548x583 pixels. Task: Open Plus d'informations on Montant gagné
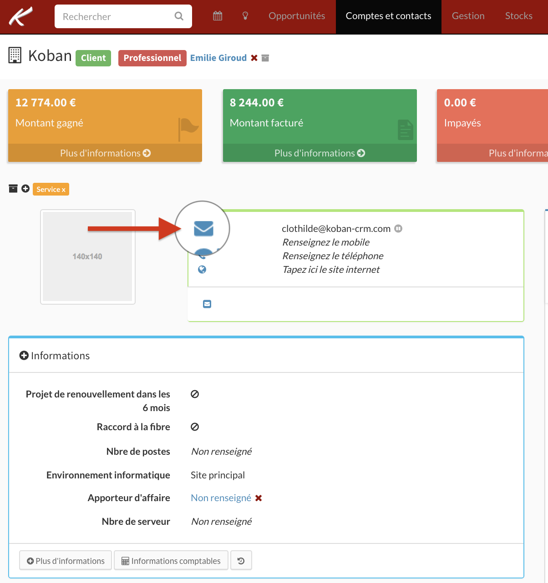click(x=105, y=153)
